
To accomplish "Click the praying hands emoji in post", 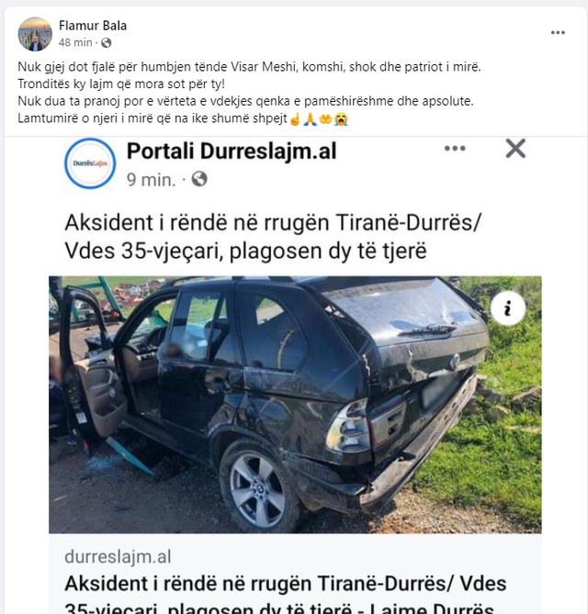I will [x=310, y=118].
